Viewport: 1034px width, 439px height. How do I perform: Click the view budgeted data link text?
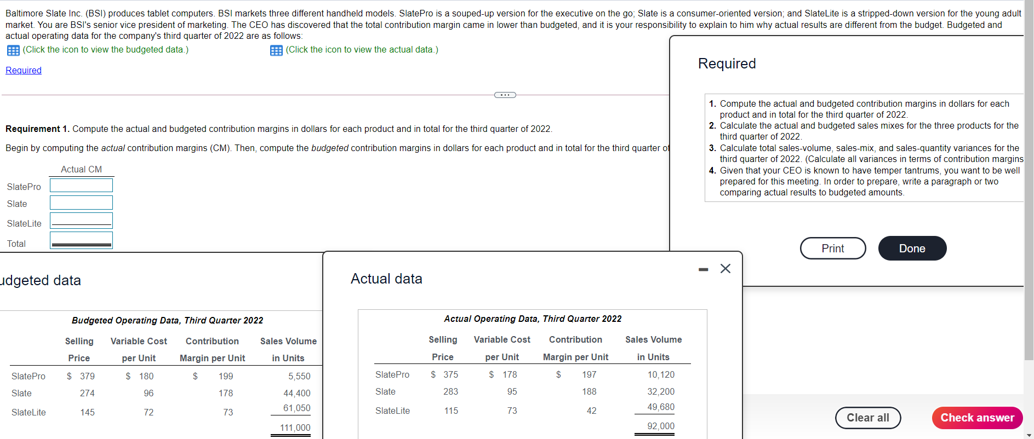tap(106, 50)
